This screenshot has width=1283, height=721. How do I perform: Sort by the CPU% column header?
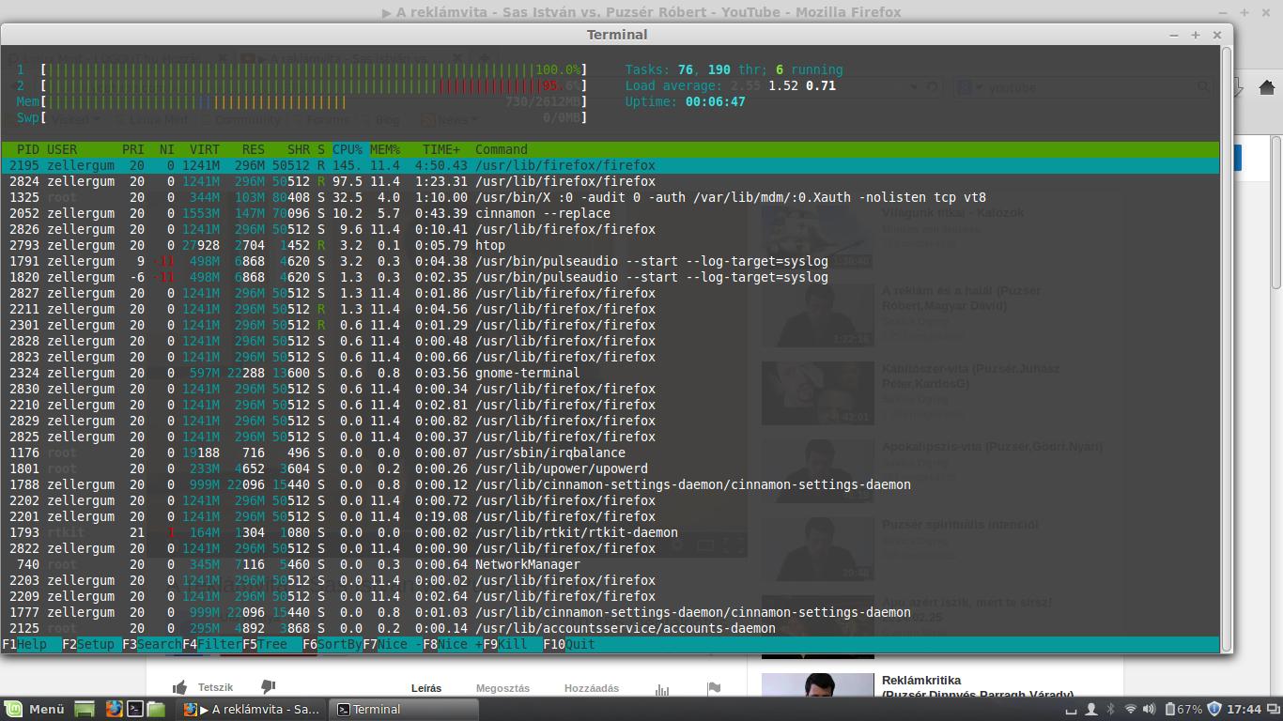(348, 149)
